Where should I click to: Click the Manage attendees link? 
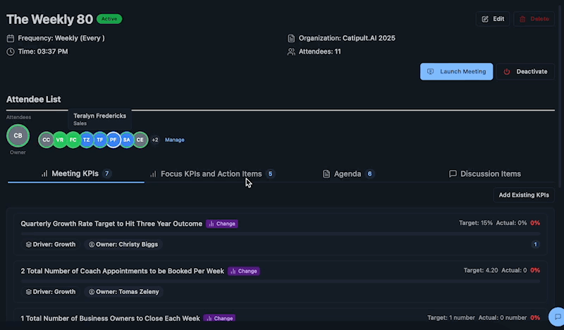point(175,140)
